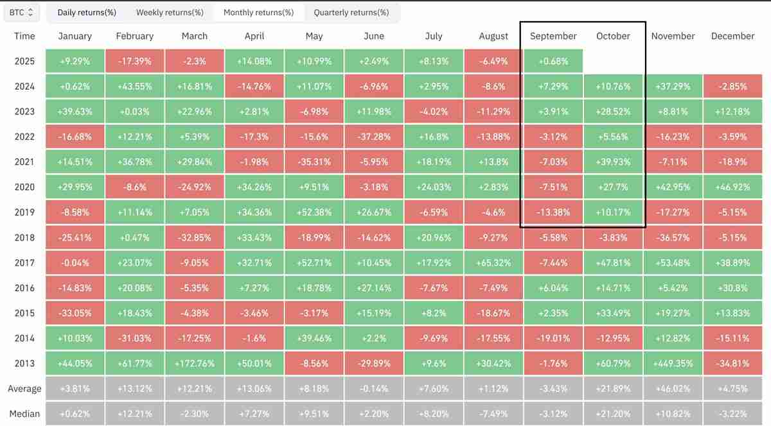Click the October 2021 +39.93% cell
Screen dimensions: 771x426
pyautogui.click(x=613, y=161)
